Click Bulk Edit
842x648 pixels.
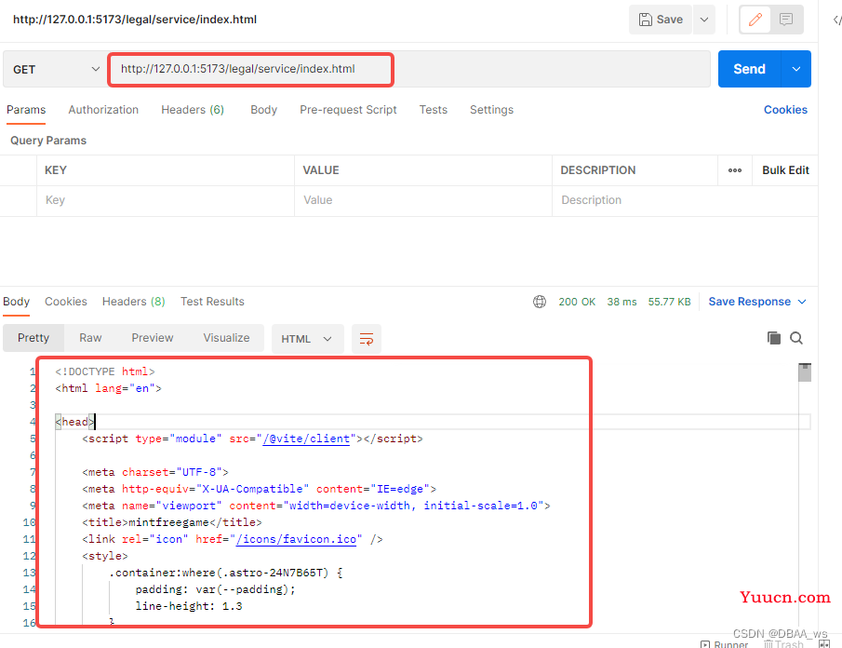(x=785, y=170)
